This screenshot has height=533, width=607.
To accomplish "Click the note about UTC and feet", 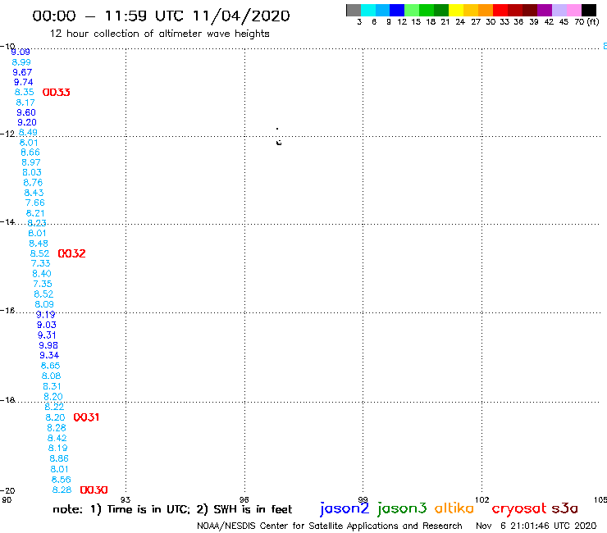I will click(172, 509).
